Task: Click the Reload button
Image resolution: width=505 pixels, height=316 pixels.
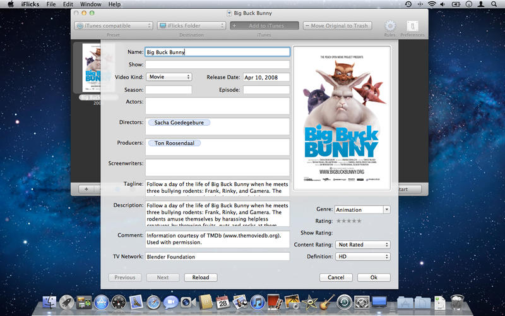Action: [x=200, y=277]
